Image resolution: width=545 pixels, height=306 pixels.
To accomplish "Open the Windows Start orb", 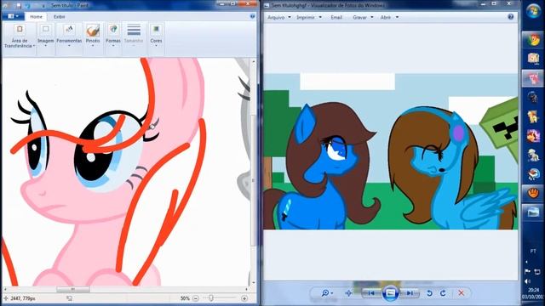I will pyautogui.click(x=533, y=11).
